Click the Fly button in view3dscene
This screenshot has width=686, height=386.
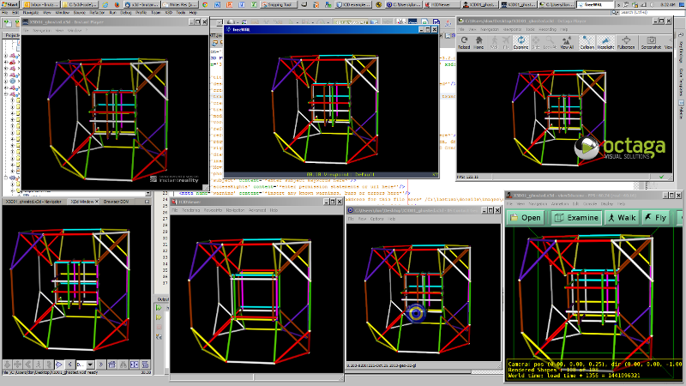(657, 218)
